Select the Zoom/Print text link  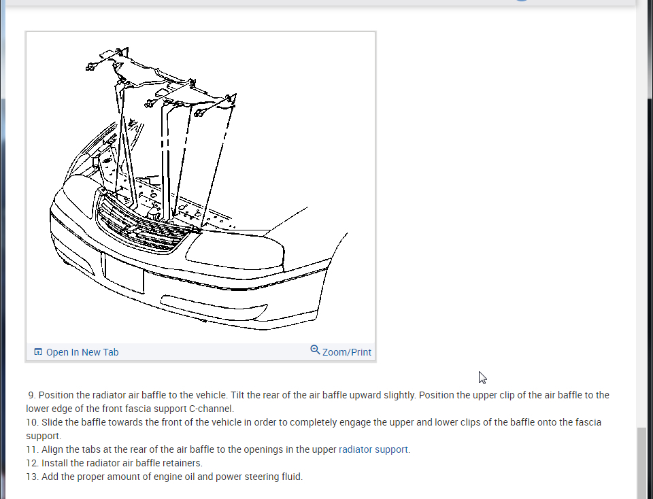pos(346,352)
